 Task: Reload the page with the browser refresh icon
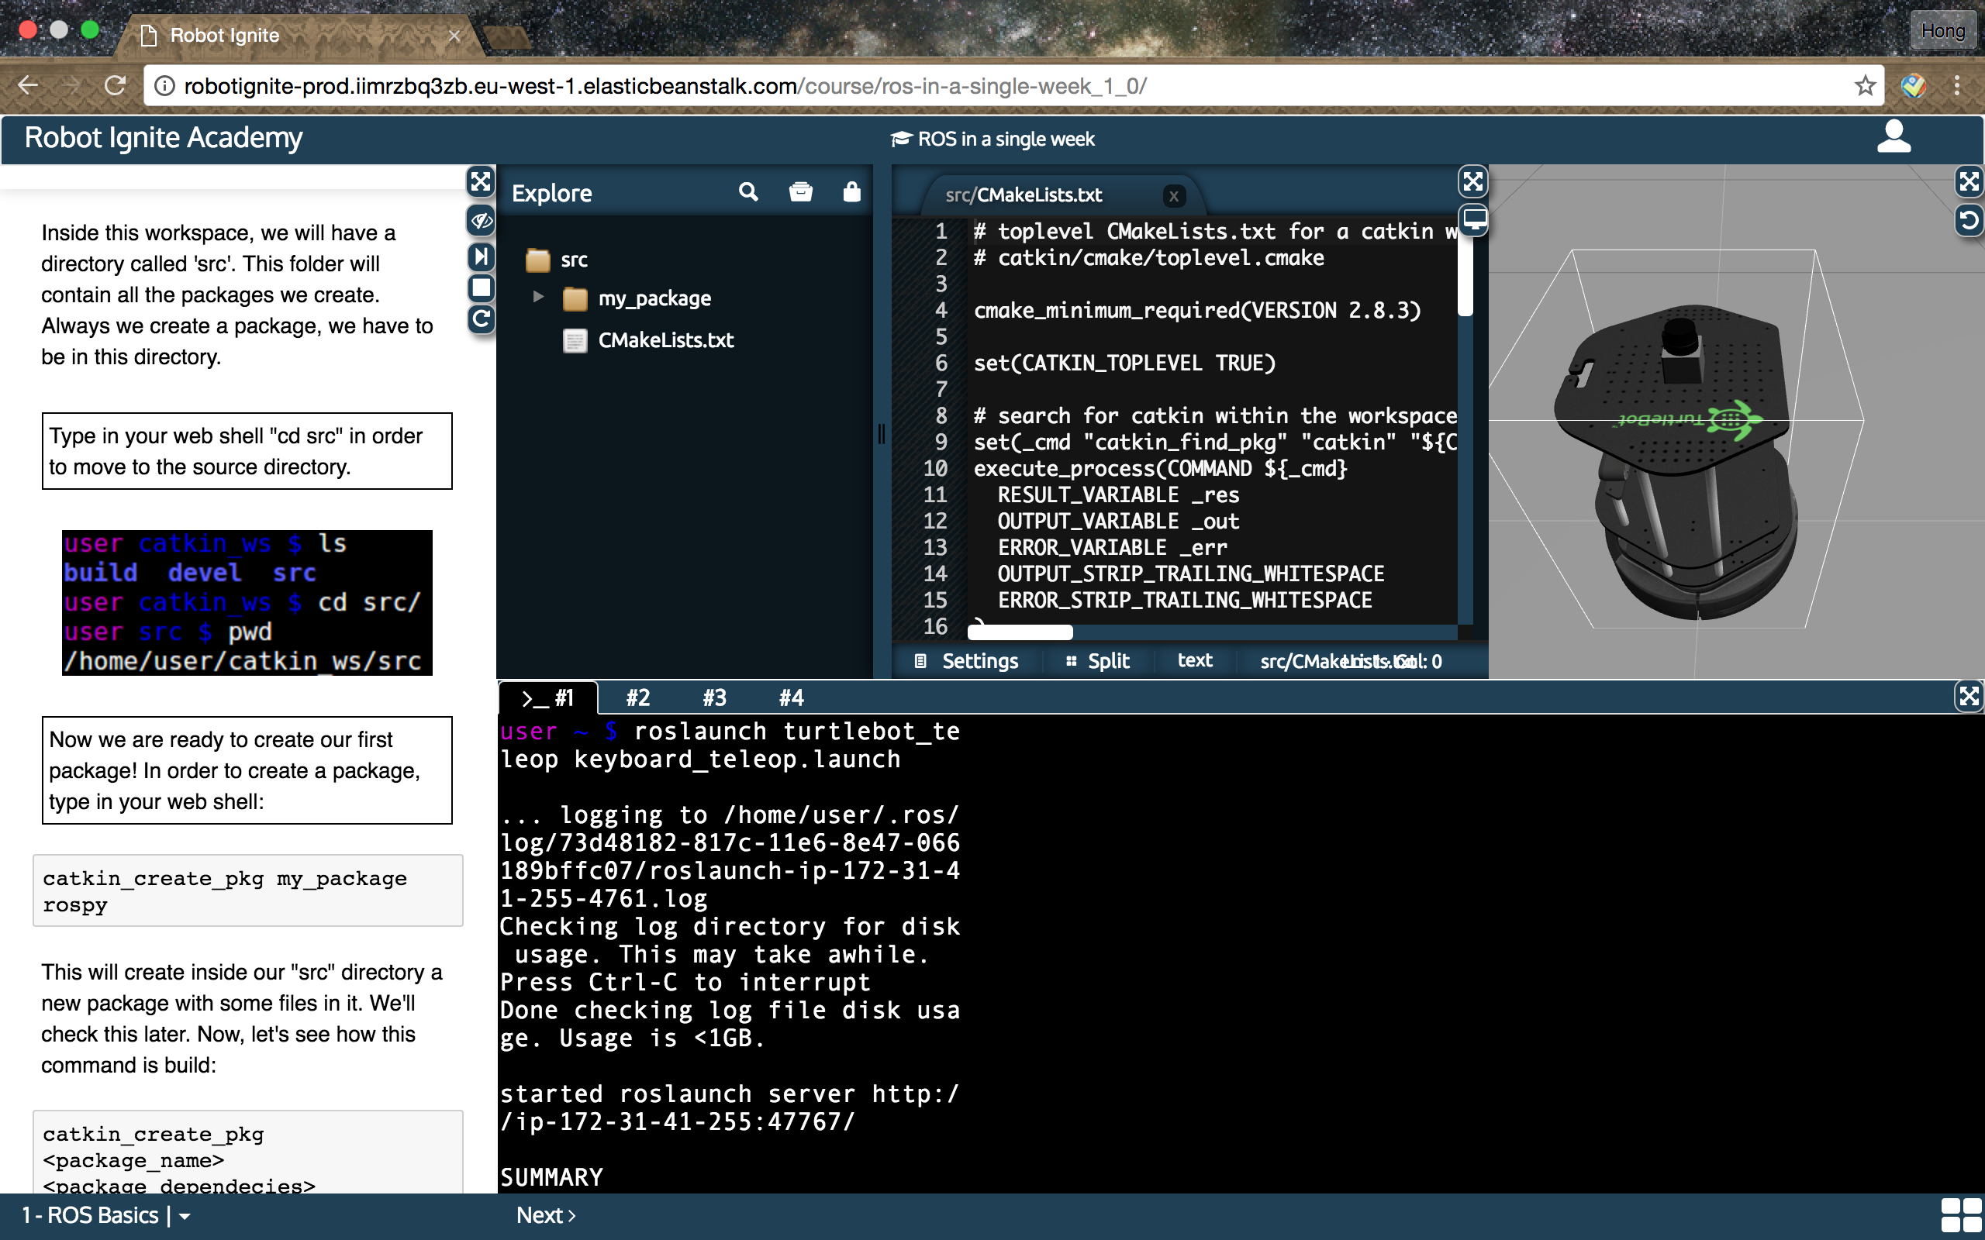[115, 85]
